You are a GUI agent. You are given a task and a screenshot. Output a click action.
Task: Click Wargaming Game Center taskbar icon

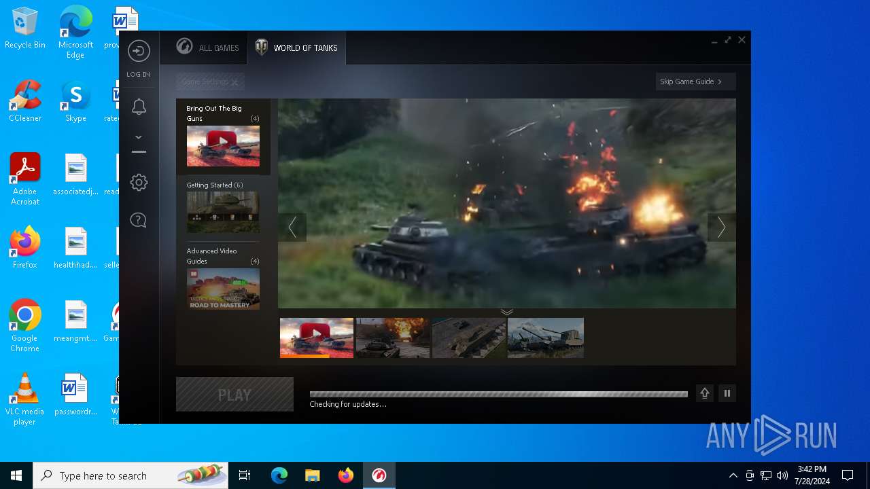(379, 475)
